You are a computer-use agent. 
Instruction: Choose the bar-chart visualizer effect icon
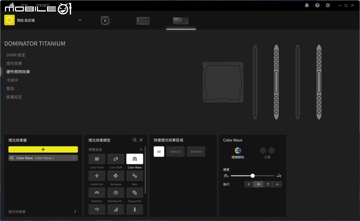point(115,209)
